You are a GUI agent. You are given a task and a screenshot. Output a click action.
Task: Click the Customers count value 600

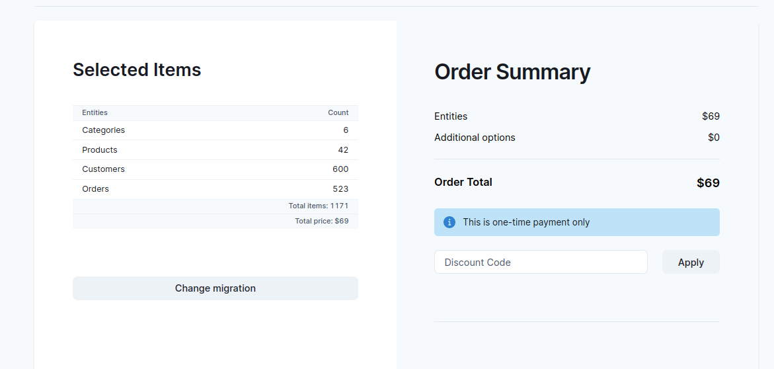pos(340,169)
